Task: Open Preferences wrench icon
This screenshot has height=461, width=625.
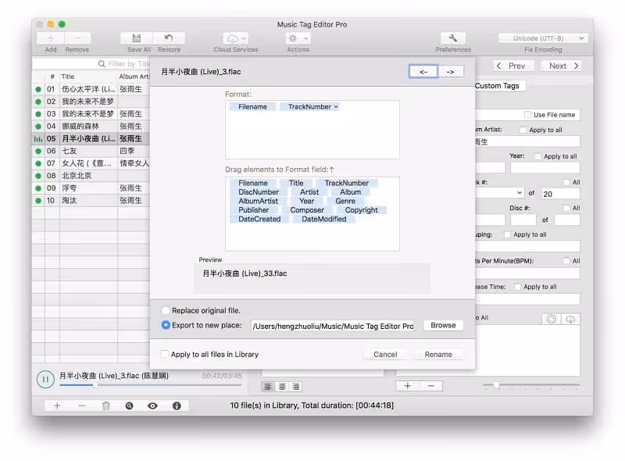Action: pos(453,38)
